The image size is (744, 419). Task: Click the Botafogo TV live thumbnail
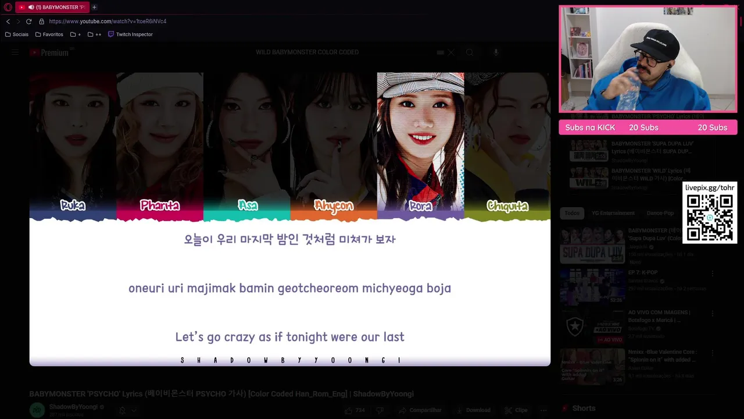pos(592,326)
